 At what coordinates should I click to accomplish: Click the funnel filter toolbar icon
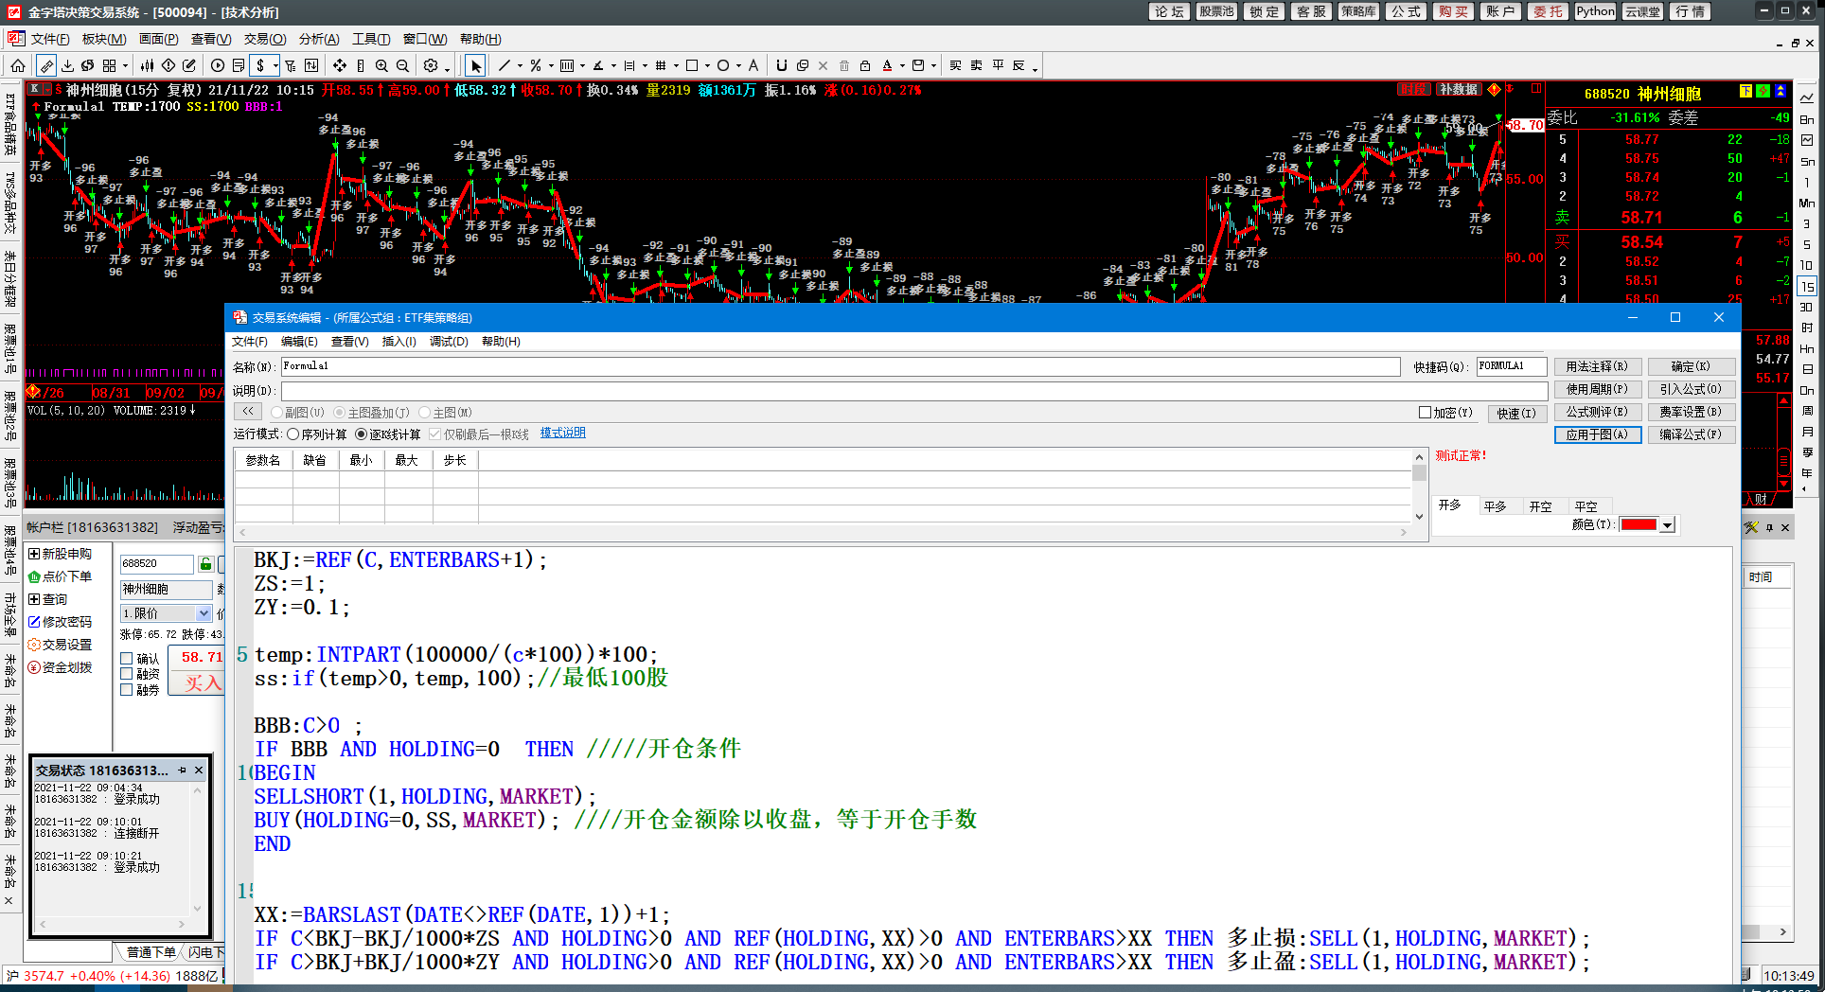click(291, 65)
